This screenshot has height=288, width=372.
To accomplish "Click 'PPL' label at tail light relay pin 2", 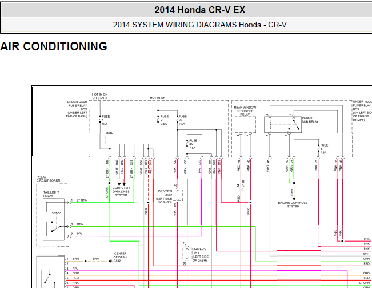I will [x=79, y=234].
